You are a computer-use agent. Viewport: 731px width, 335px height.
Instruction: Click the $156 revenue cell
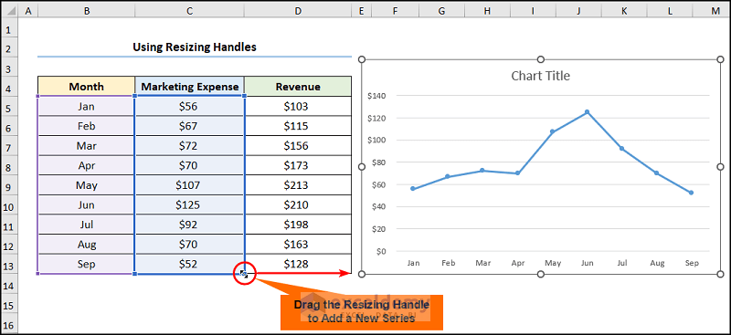coord(298,146)
